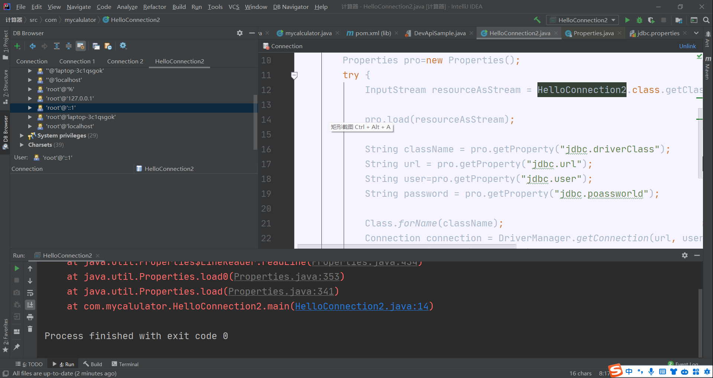Collapse try block with fold marker at line 11
The width and height of the screenshot is (713, 378).
click(294, 75)
